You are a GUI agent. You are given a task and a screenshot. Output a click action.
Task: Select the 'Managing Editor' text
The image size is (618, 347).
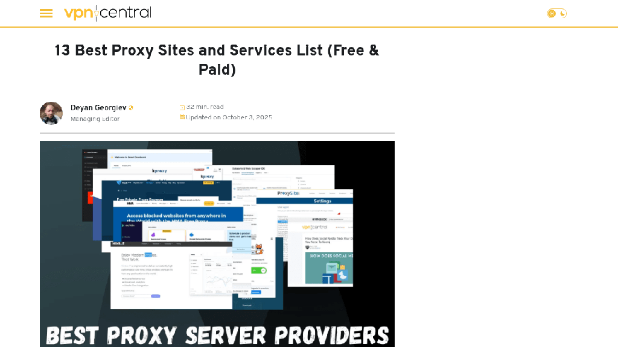95,119
